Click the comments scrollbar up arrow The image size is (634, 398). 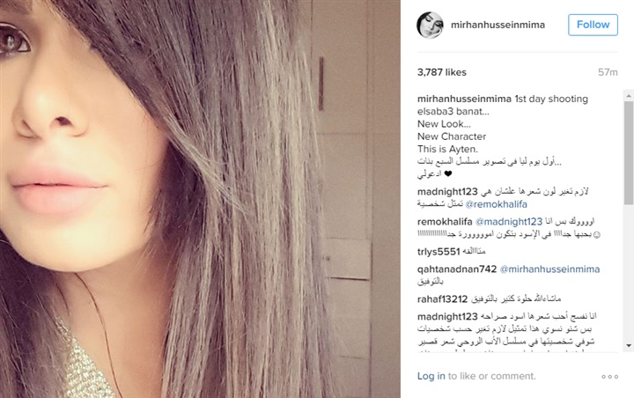point(629,96)
